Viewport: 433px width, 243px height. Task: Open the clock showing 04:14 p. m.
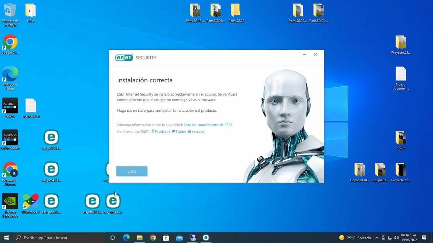(x=409, y=238)
